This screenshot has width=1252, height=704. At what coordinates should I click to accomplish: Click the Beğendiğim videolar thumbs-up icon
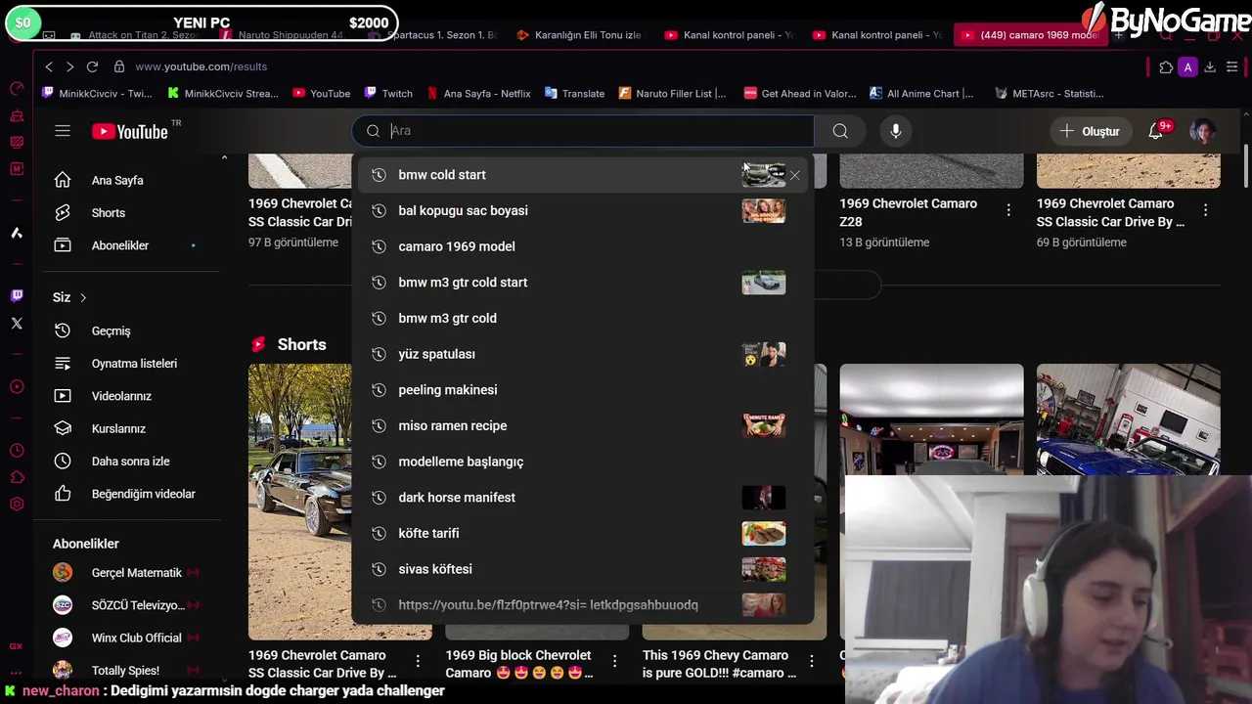coord(63,494)
